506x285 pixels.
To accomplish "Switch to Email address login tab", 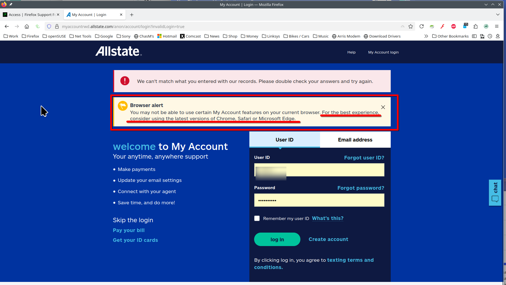I will click(355, 140).
